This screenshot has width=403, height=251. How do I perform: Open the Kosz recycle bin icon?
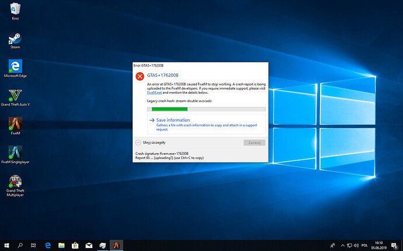16,10
